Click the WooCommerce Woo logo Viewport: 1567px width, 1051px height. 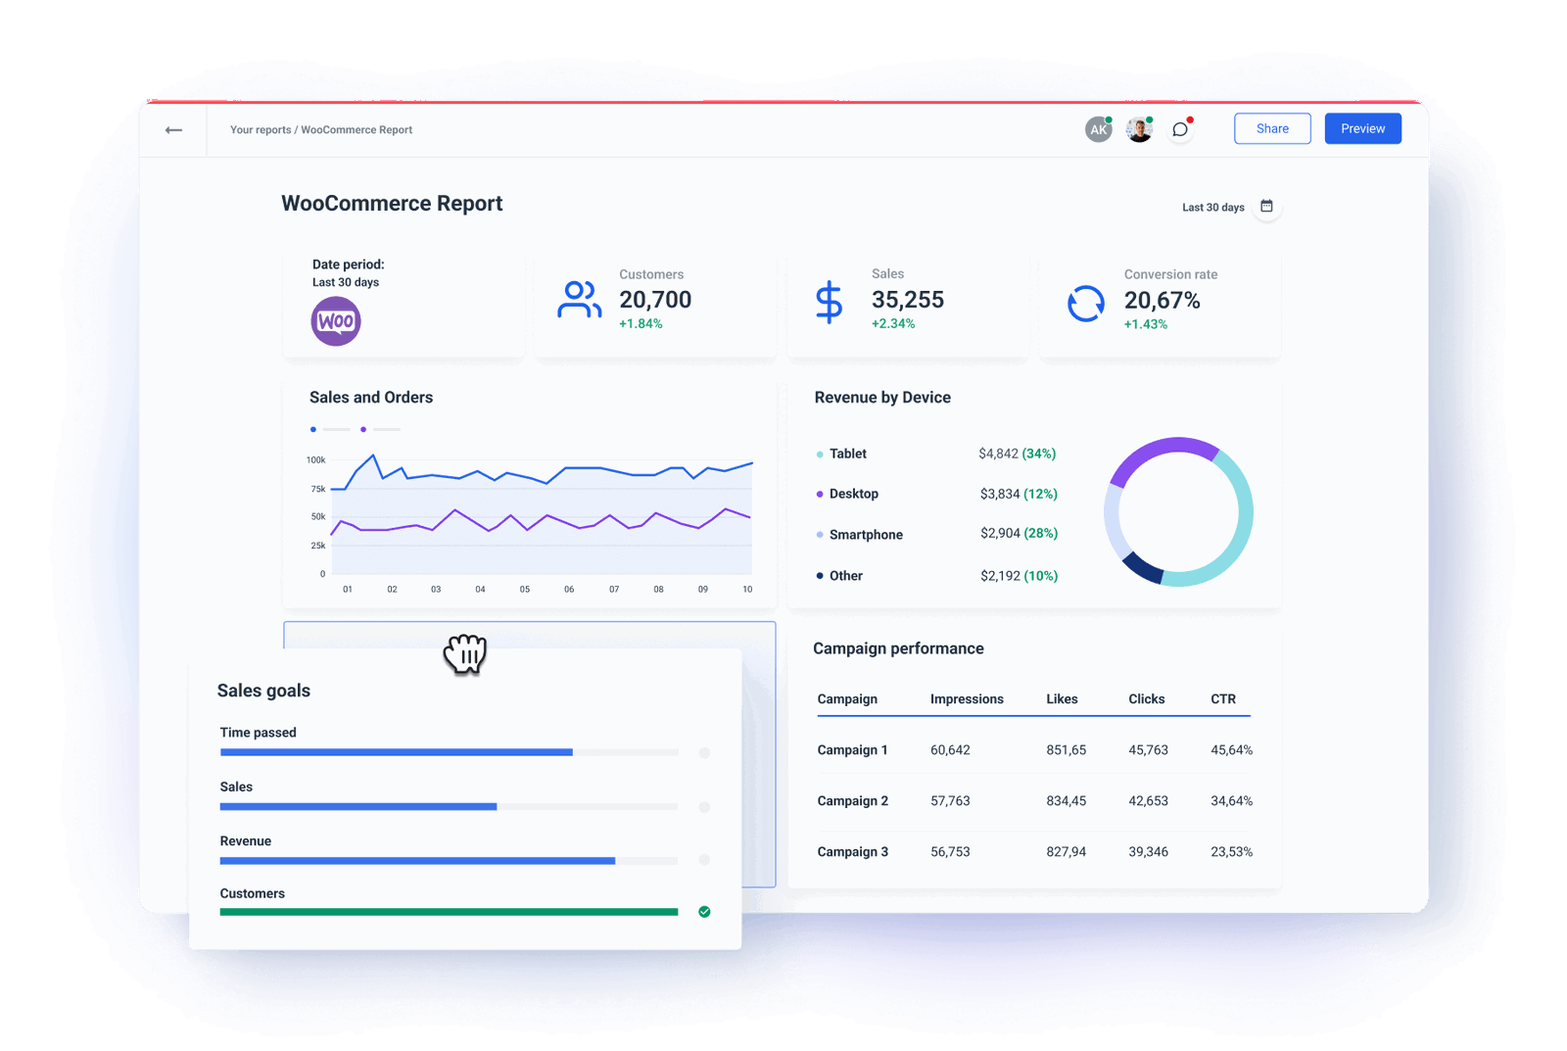click(336, 321)
